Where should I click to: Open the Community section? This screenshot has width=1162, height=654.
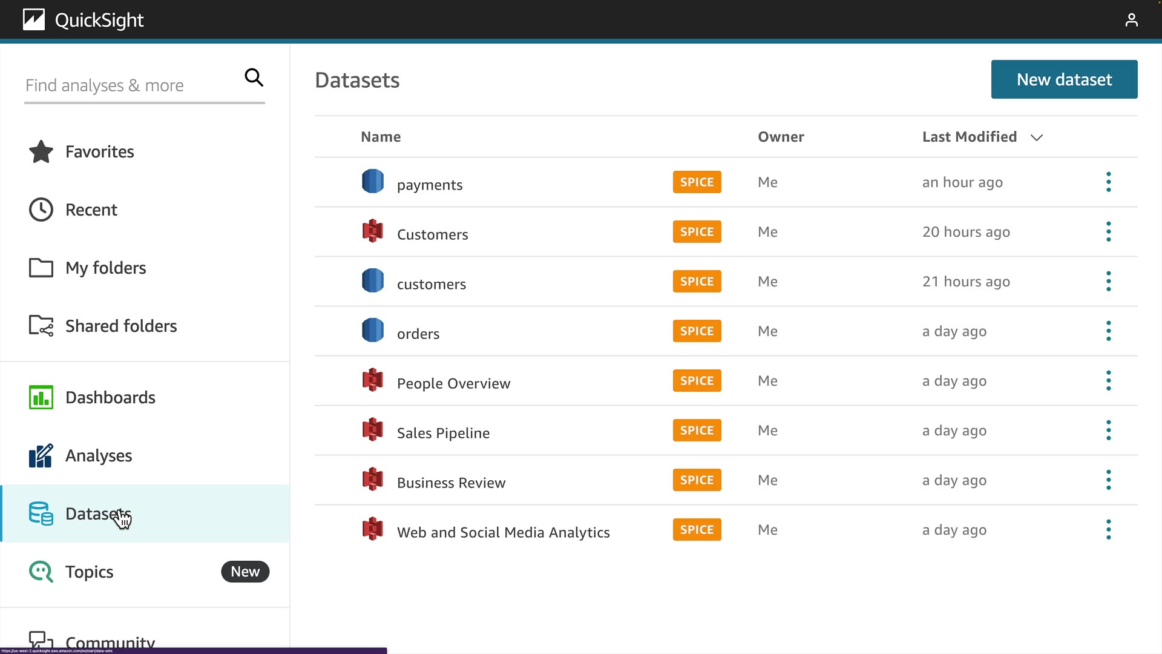tap(110, 641)
